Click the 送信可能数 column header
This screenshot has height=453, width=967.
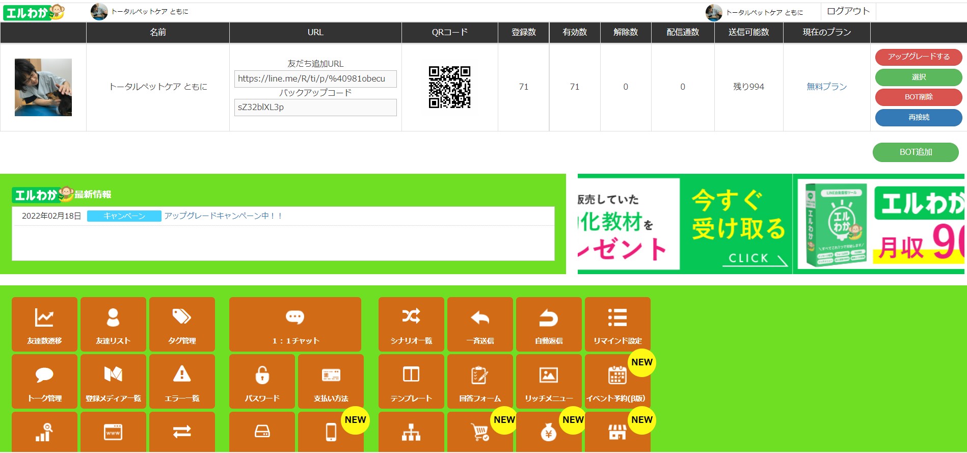(748, 32)
